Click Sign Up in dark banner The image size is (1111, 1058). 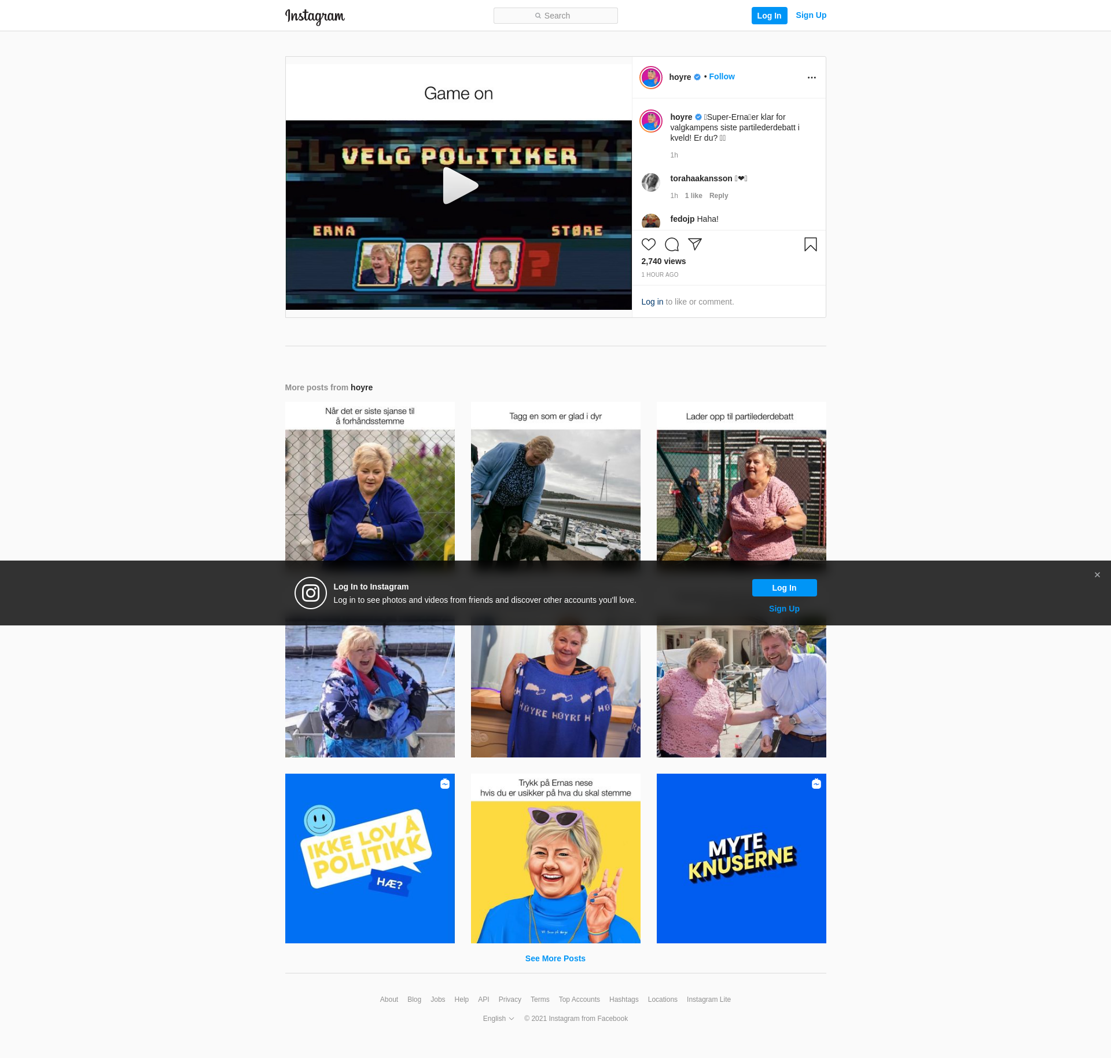784,609
